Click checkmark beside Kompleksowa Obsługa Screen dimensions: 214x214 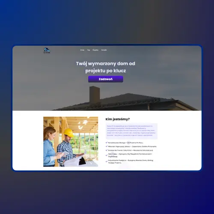pos(107,143)
